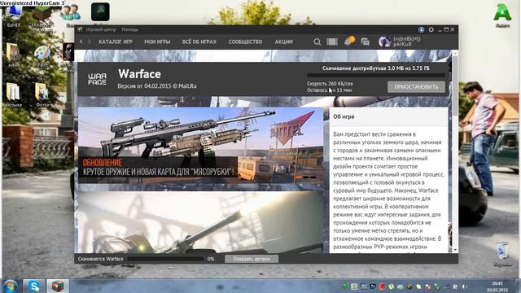This screenshot has height=293, width=521.
Task: Open the machine gun video thumbnail
Action: pyautogui.click(x=201, y=222)
